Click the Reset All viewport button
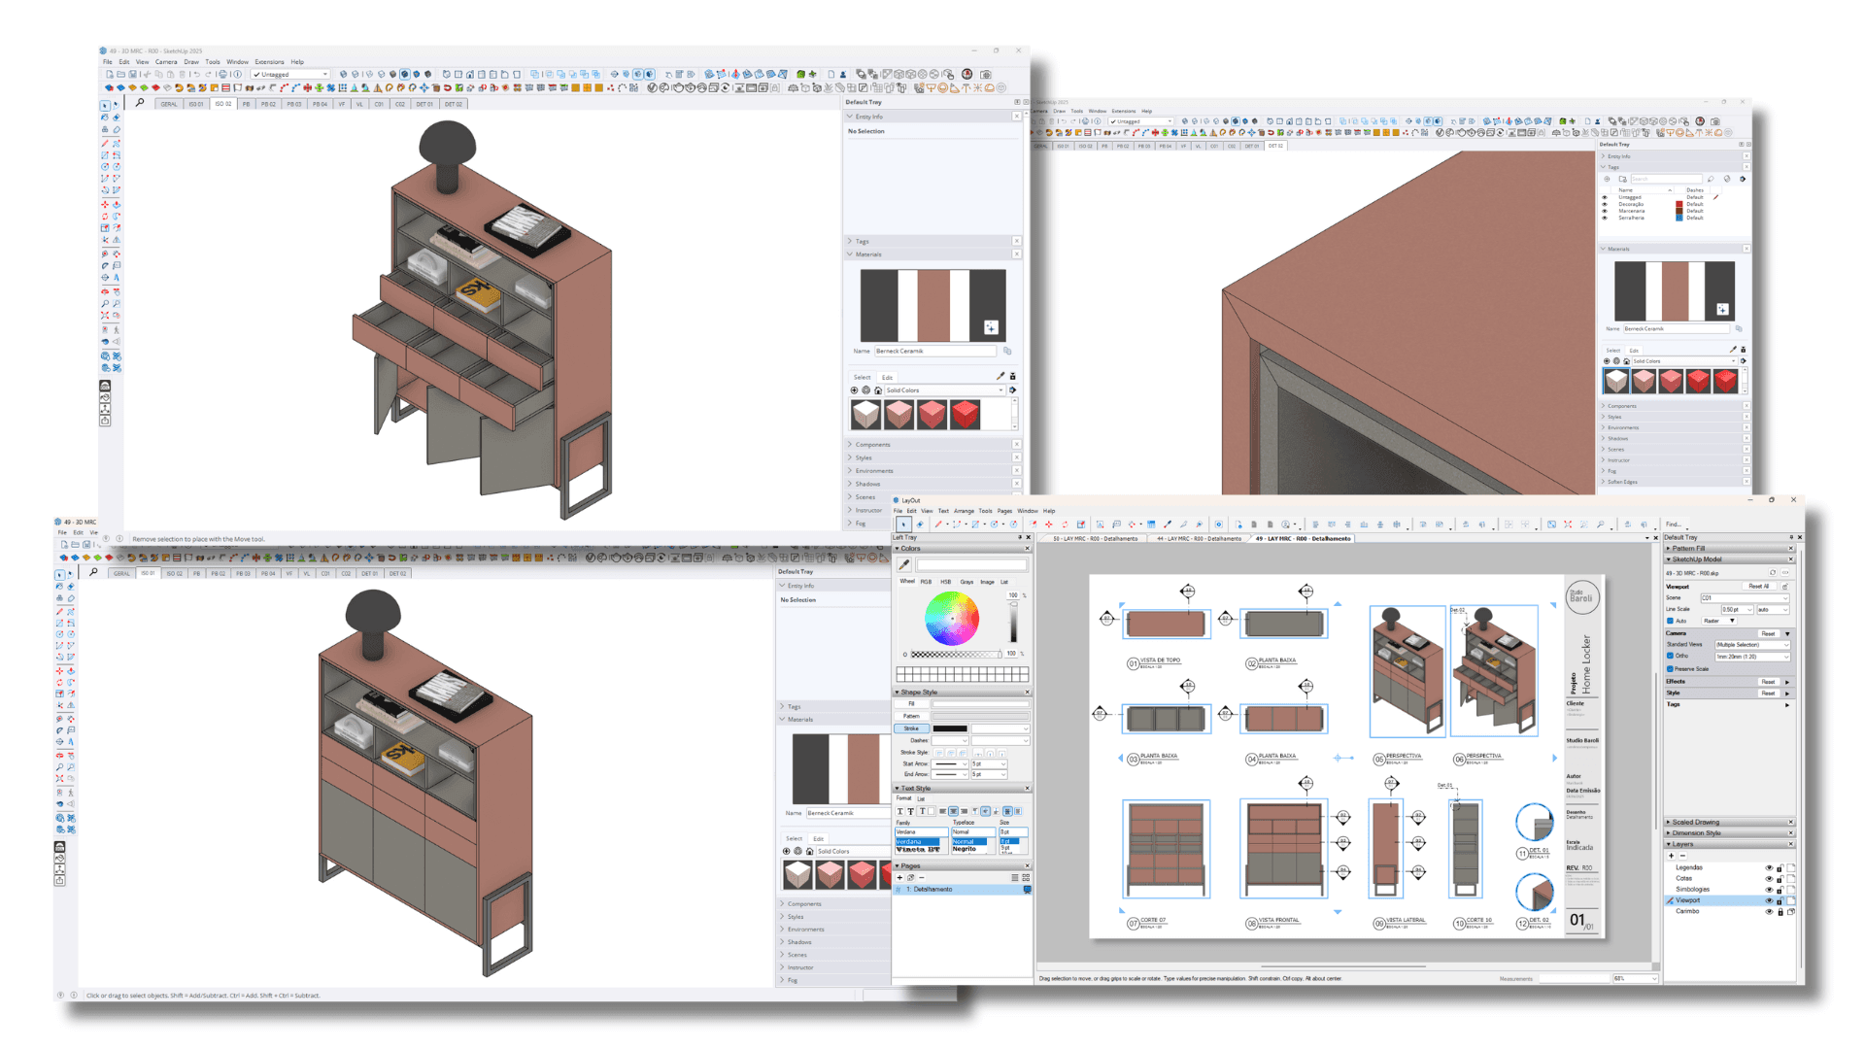The image size is (1865, 1049). [1758, 587]
